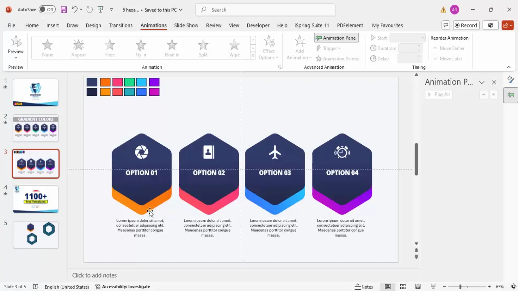The width and height of the screenshot is (518, 291).
Task: Click the Record button
Action: 466,25
